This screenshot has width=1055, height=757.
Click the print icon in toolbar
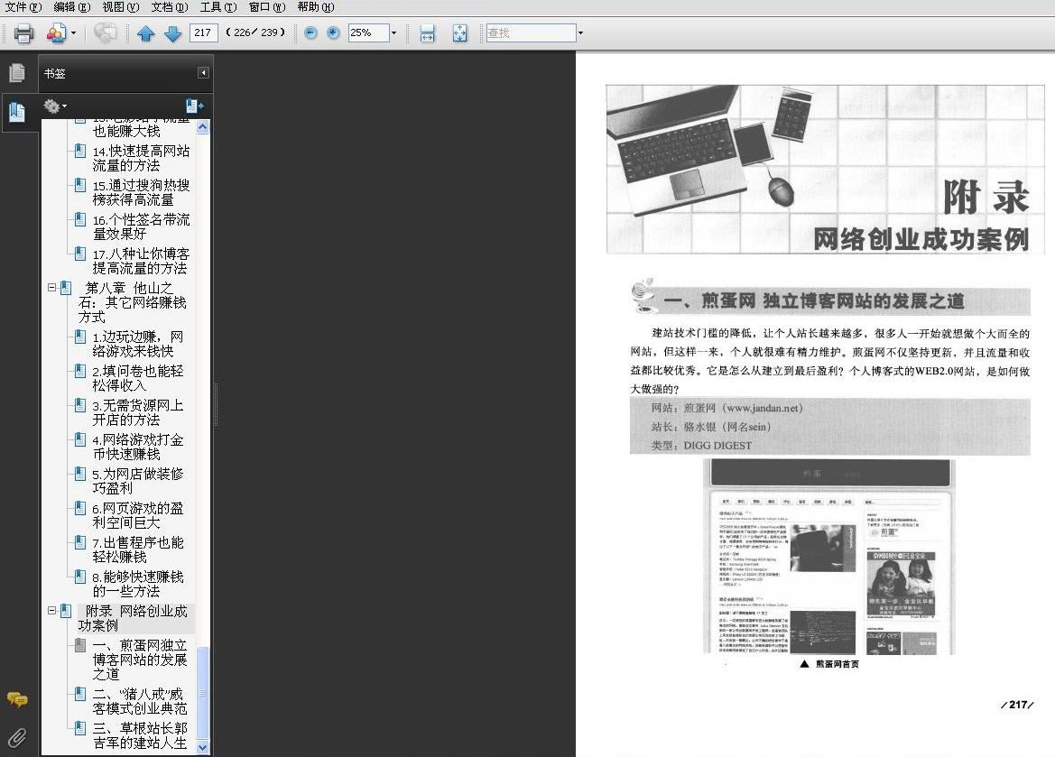pyautogui.click(x=23, y=33)
